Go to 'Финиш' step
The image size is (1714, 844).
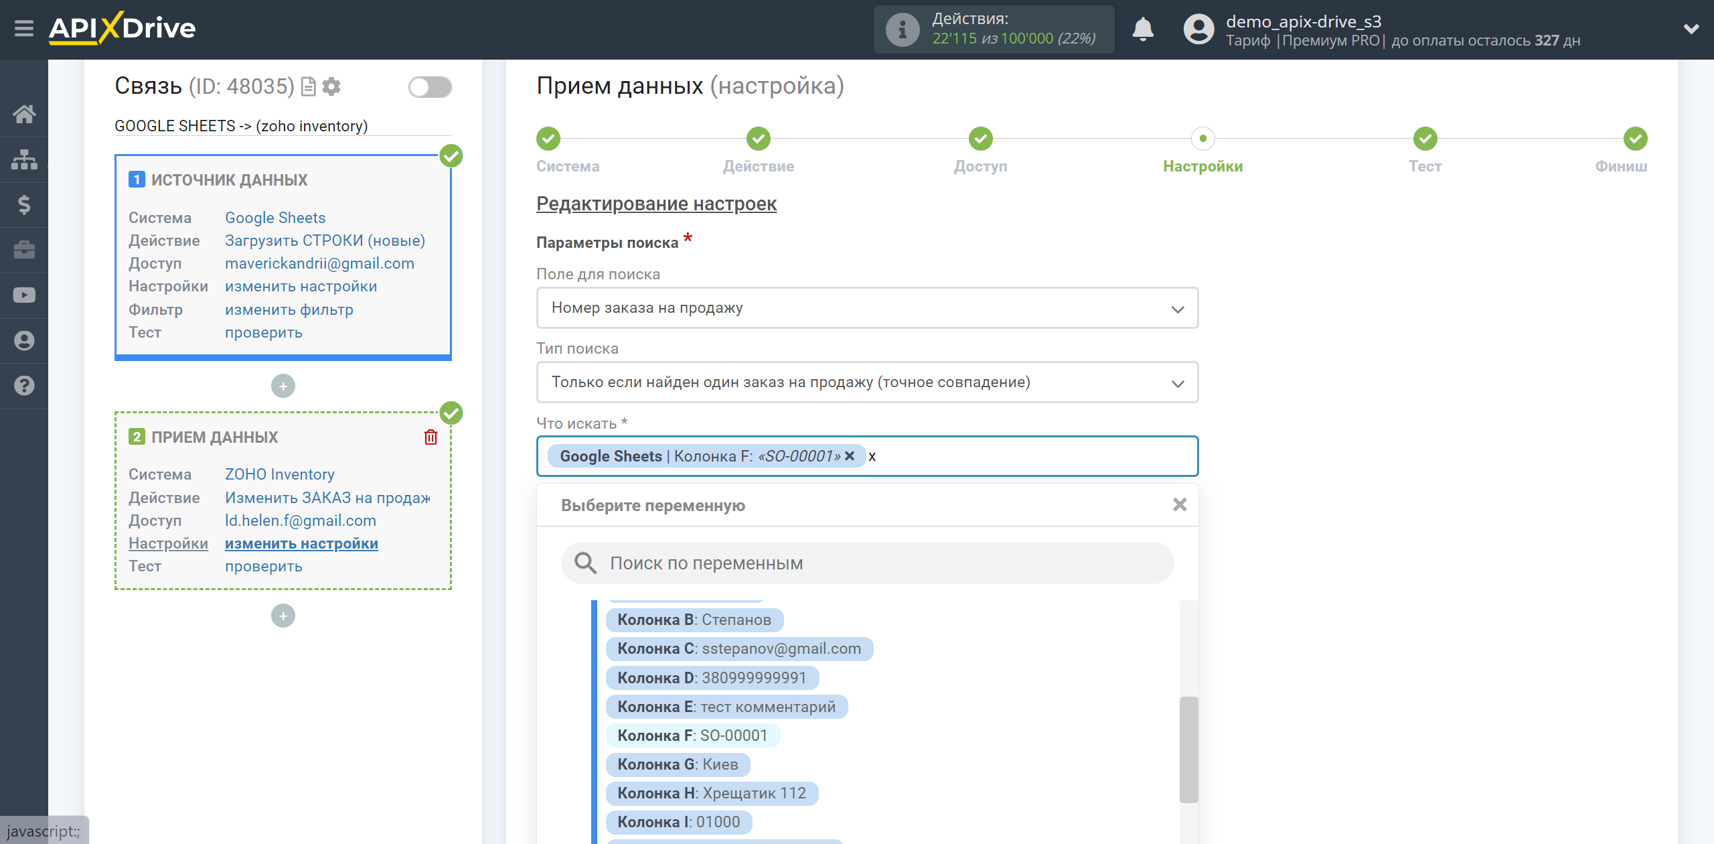pyautogui.click(x=1636, y=139)
